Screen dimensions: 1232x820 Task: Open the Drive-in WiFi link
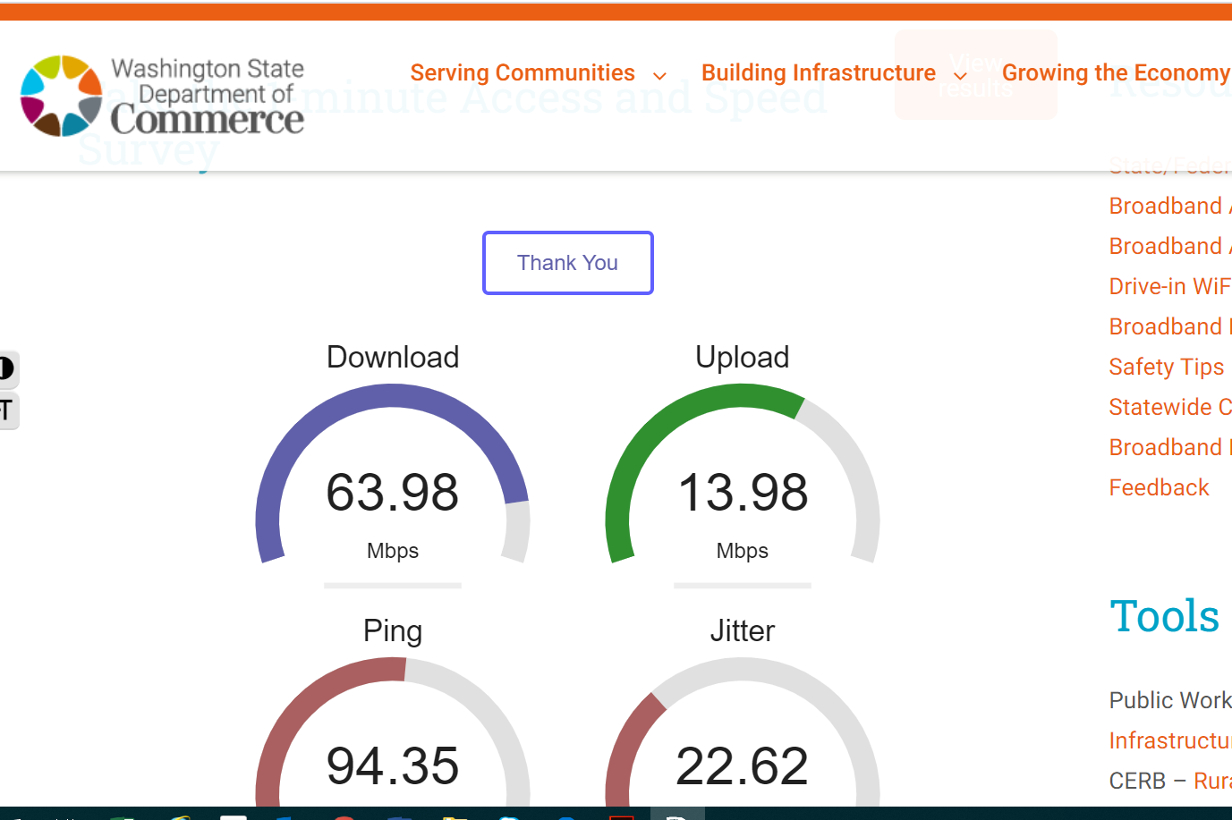click(1170, 286)
